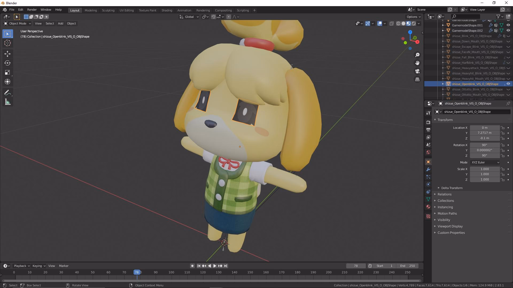Viewport: 513px width, 288px height.
Task: Activate the Transform tool
Action: [7, 82]
